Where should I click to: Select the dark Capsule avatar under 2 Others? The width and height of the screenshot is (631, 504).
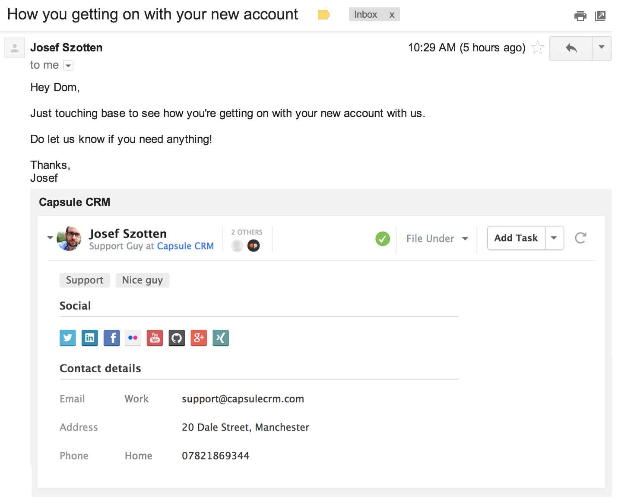[x=254, y=245]
